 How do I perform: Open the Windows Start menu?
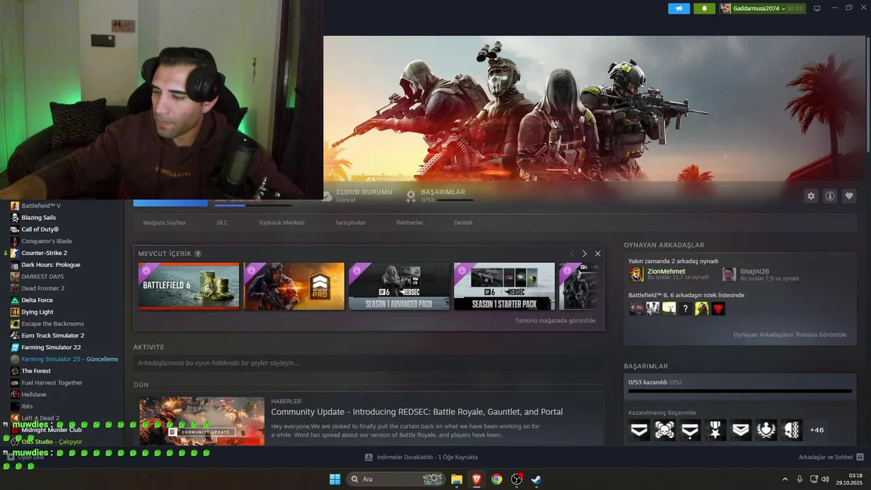(335, 479)
